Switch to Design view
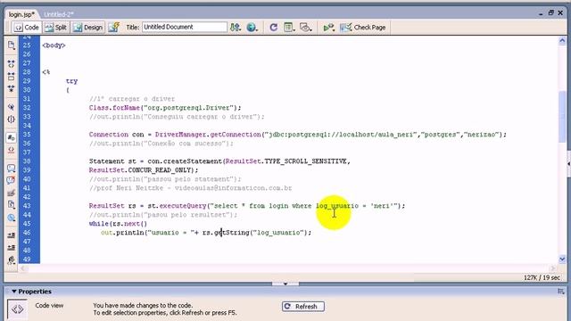 tap(87, 28)
